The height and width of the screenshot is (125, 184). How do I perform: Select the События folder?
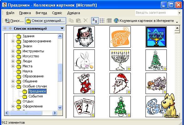click(36, 96)
